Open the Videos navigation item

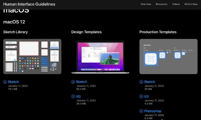tap(176, 4)
